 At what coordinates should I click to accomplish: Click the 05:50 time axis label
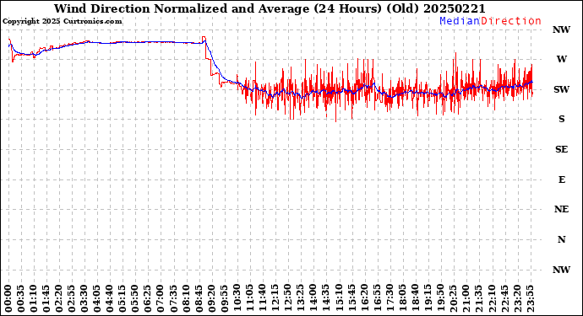click(x=135, y=298)
